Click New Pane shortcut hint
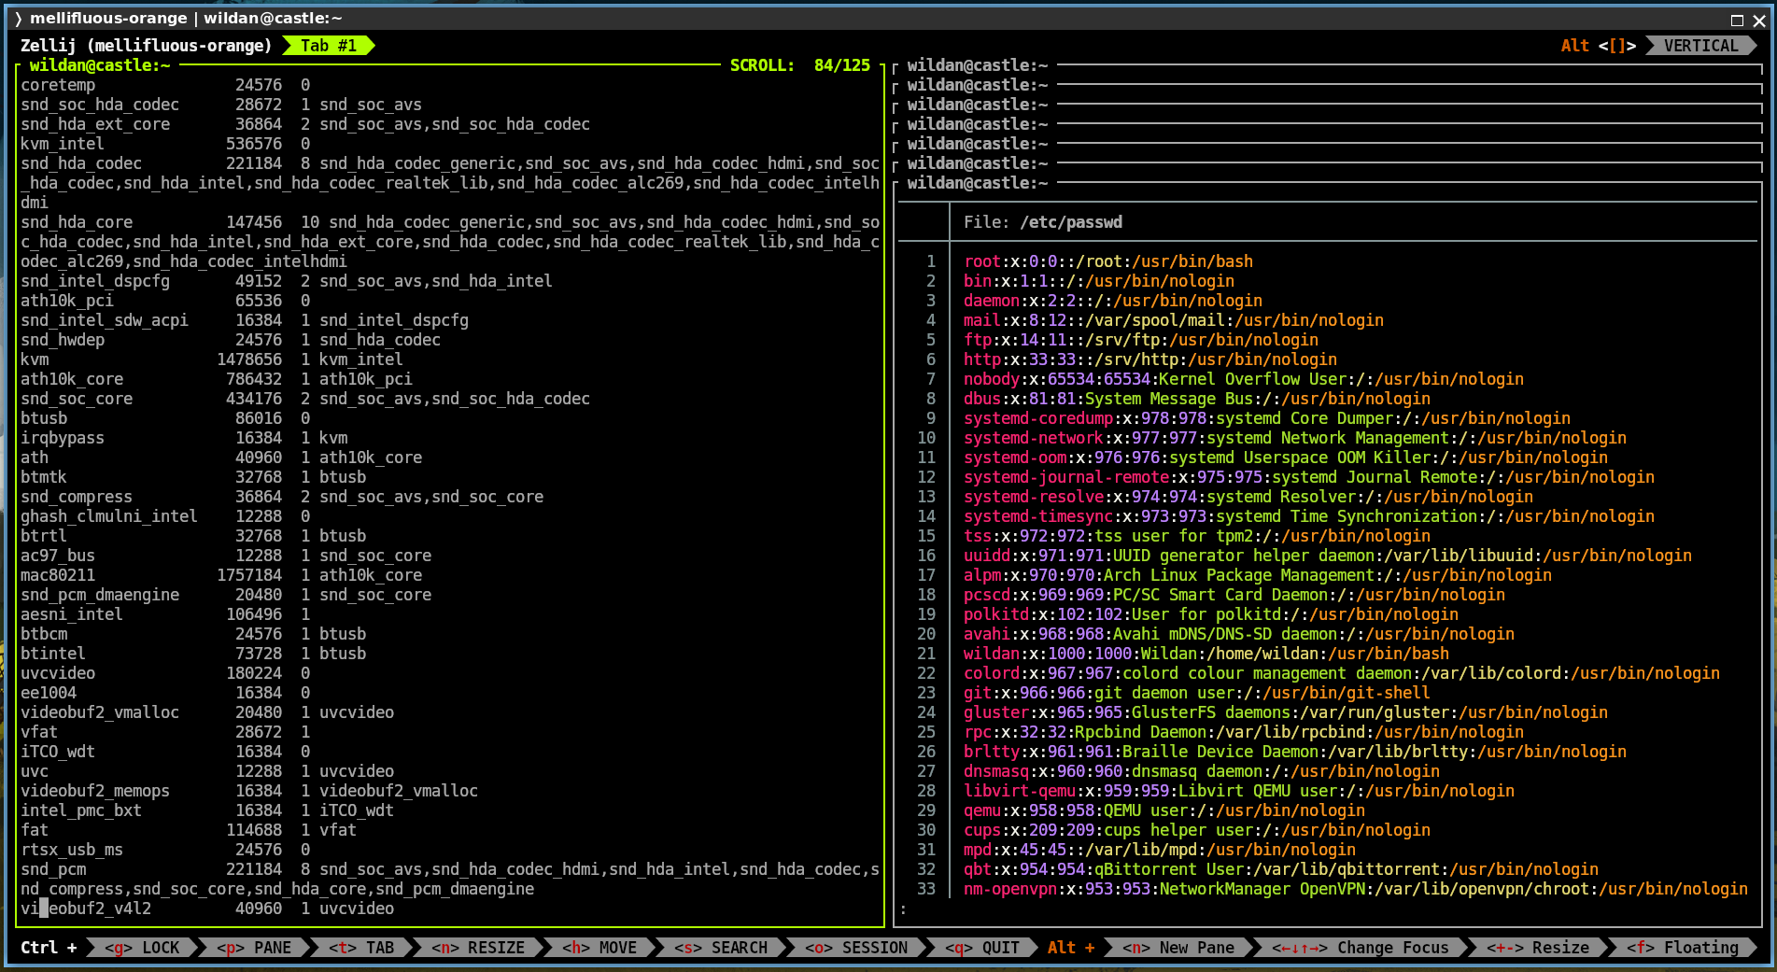The height and width of the screenshot is (972, 1777). [1178, 948]
